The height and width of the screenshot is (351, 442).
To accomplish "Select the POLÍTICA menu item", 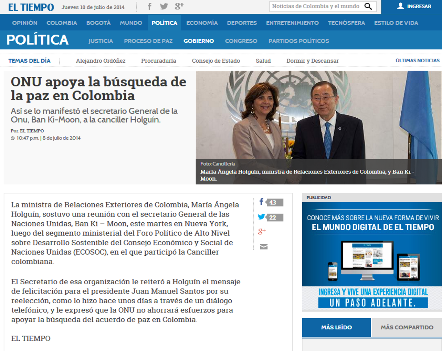I will [x=165, y=23].
